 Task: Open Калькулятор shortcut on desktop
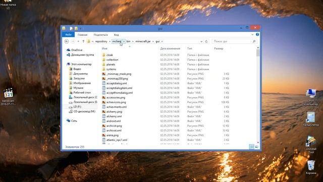[x=311, y=119]
